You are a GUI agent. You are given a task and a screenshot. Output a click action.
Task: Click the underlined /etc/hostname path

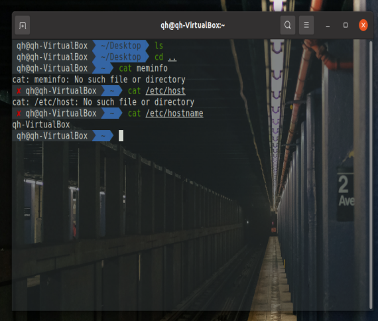click(174, 113)
